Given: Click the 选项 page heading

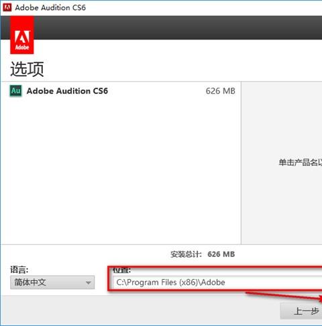Looking at the screenshot, I should point(27,69).
